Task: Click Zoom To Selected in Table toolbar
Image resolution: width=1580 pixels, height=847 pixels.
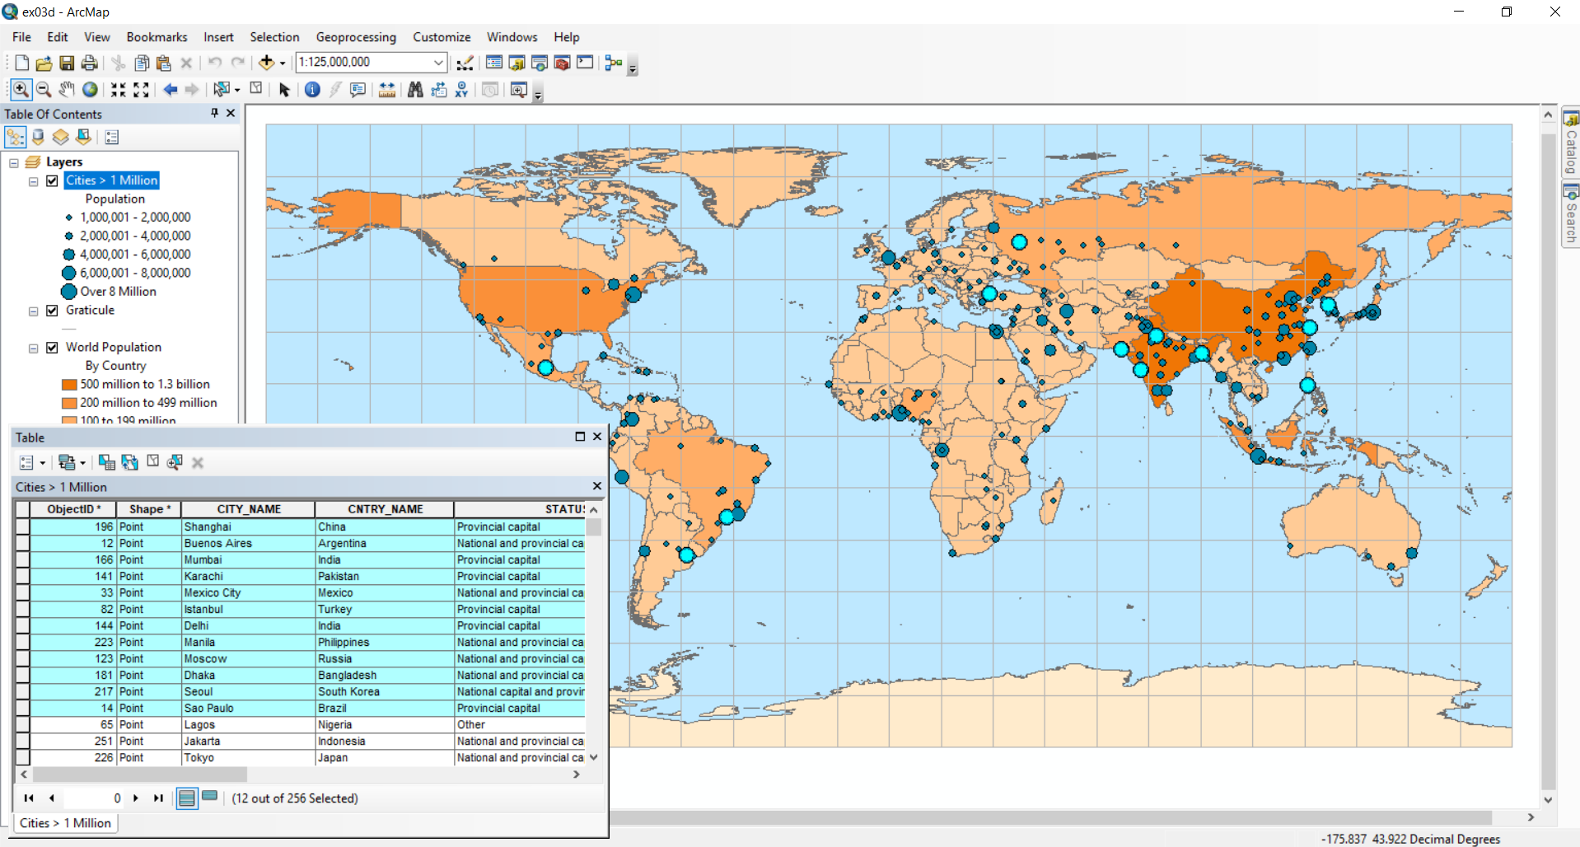Action: pyautogui.click(x=175, y=462)
